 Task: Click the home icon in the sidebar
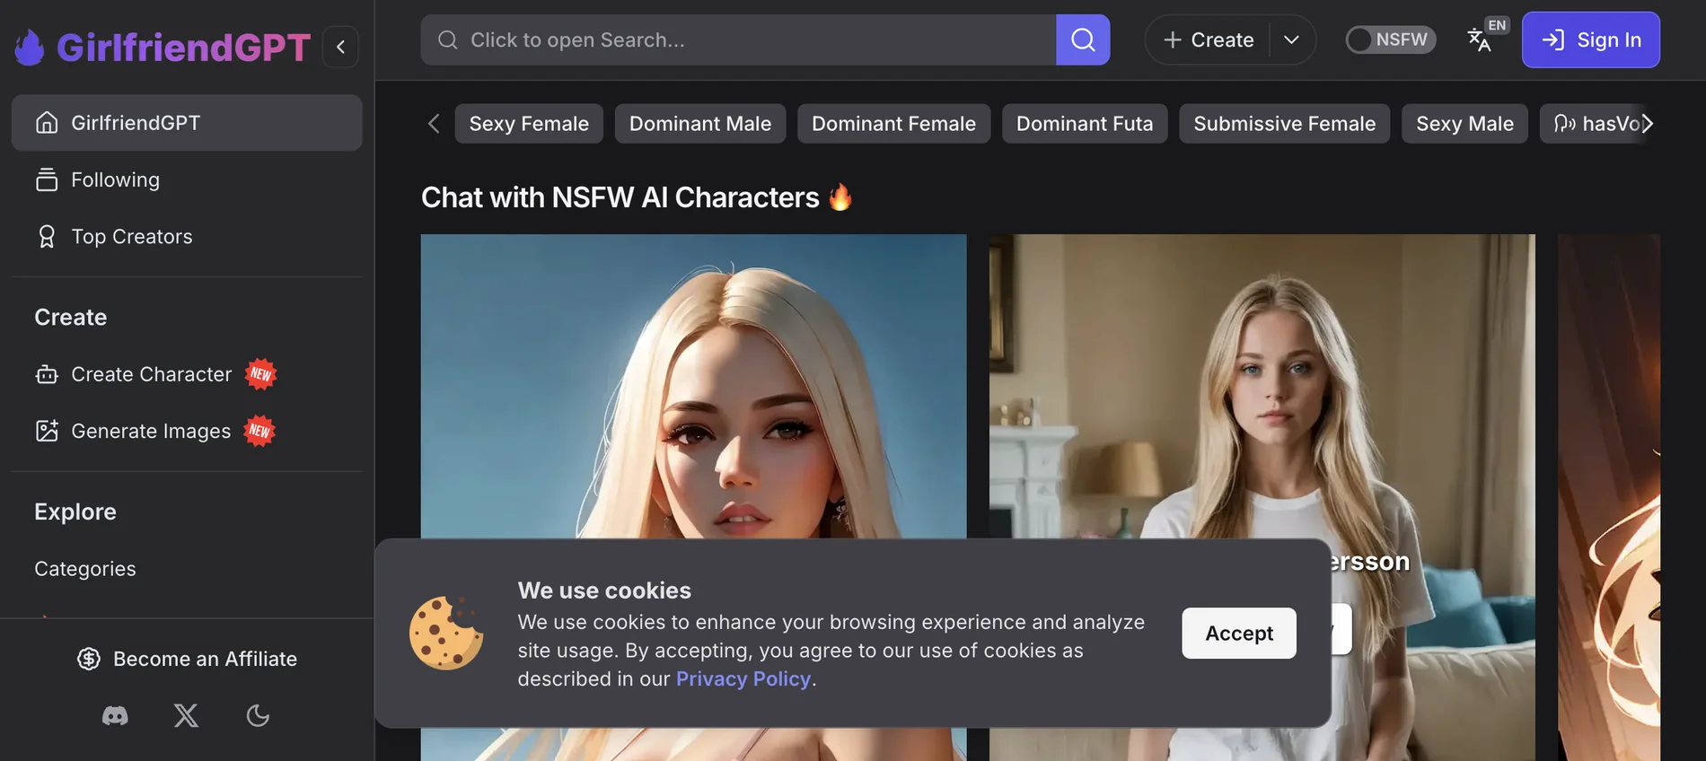tap(47, 123)
